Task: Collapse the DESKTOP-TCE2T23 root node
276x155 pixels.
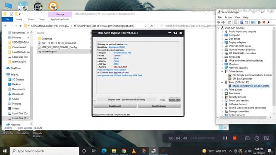Action: click(219, 28)
